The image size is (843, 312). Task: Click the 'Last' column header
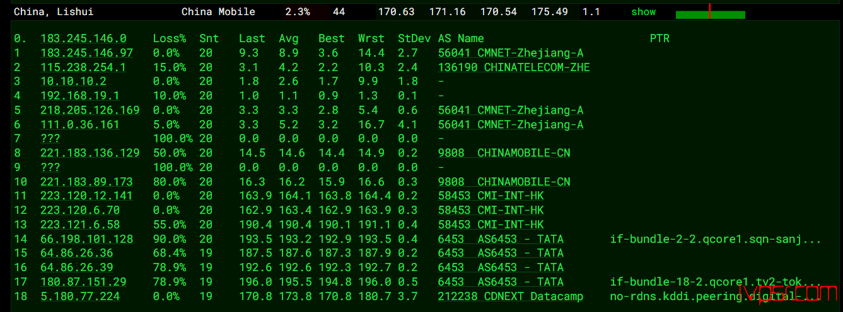click(252, 38)
